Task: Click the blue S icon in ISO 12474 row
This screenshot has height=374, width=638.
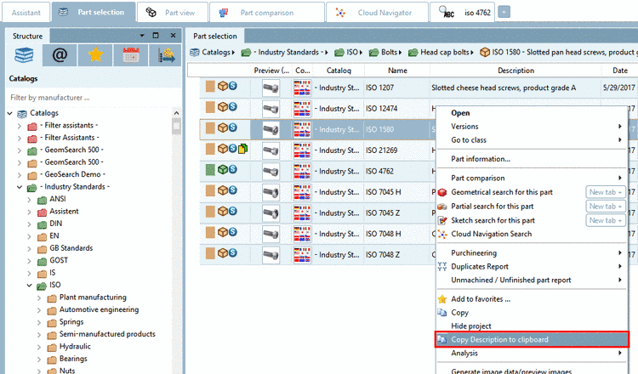Action: [233, 106]
